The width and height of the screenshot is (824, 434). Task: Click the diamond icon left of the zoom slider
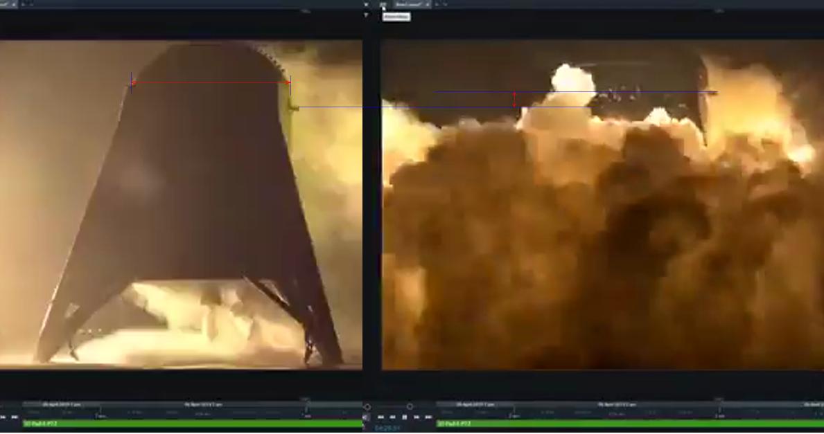pyautogui.click(x=367, y=407)
